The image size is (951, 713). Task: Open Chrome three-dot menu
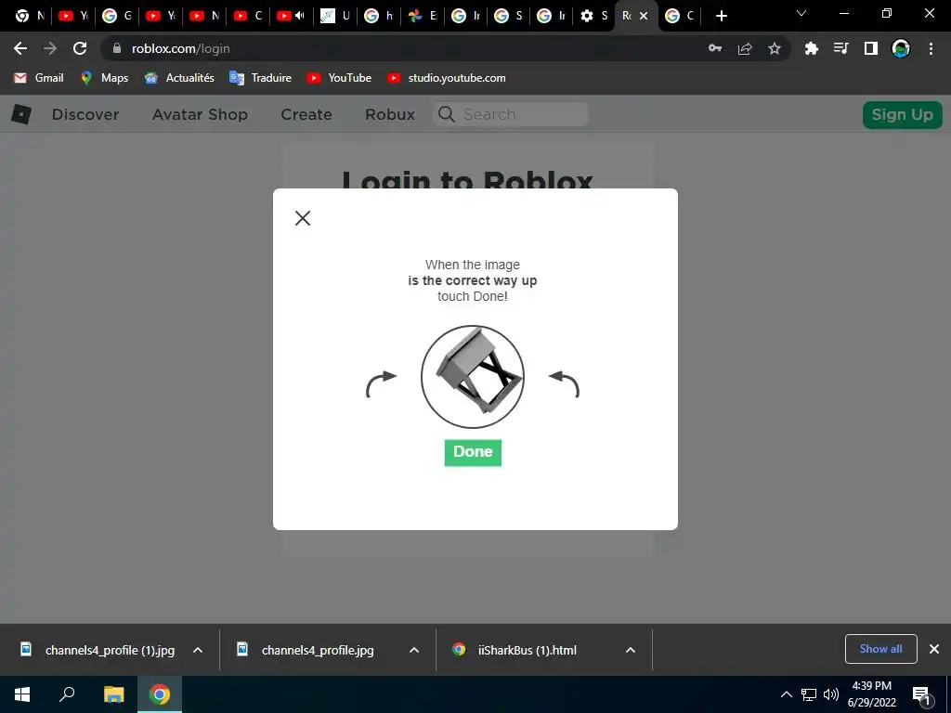click(x=931, y=48)
